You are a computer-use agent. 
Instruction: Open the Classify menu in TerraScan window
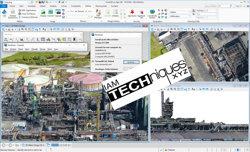[x=34, y=49]
